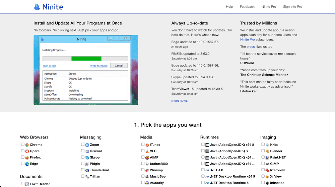Click the Trillian icon

click(87, 177)
